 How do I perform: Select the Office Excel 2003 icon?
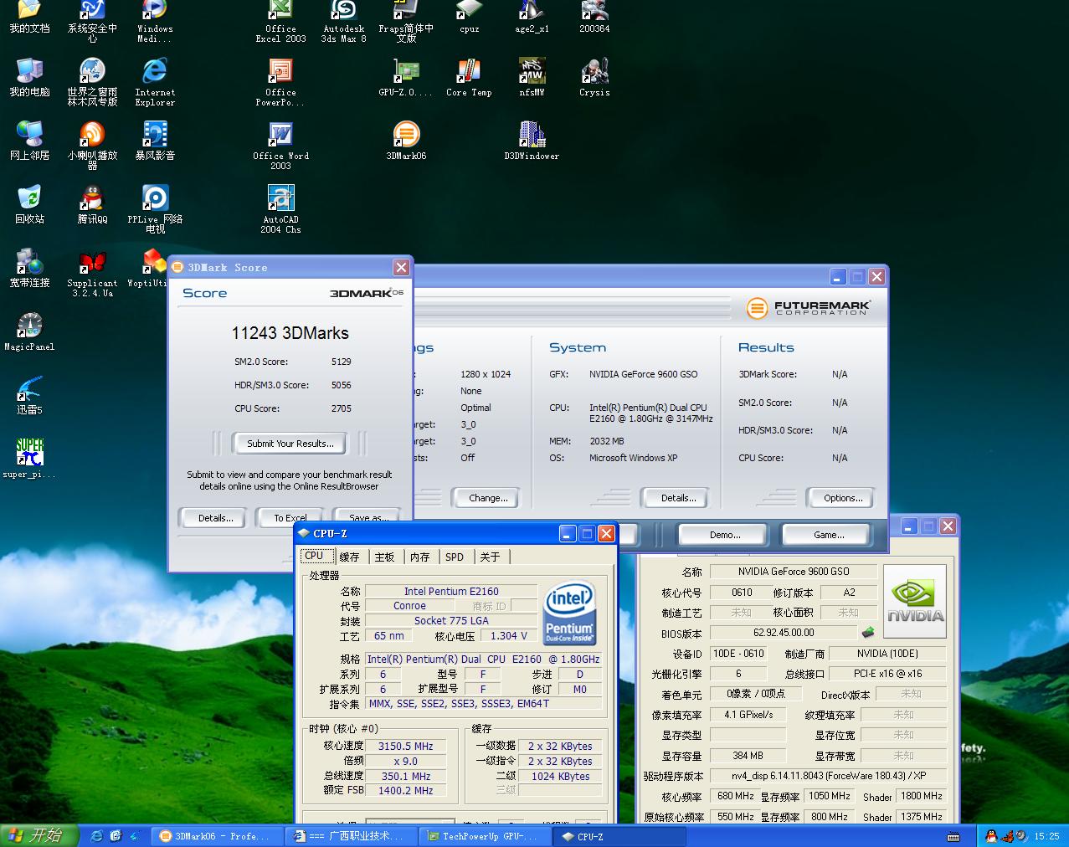click(280, 21)
